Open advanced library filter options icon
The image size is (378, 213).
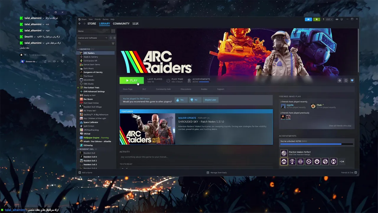(113, 43)
